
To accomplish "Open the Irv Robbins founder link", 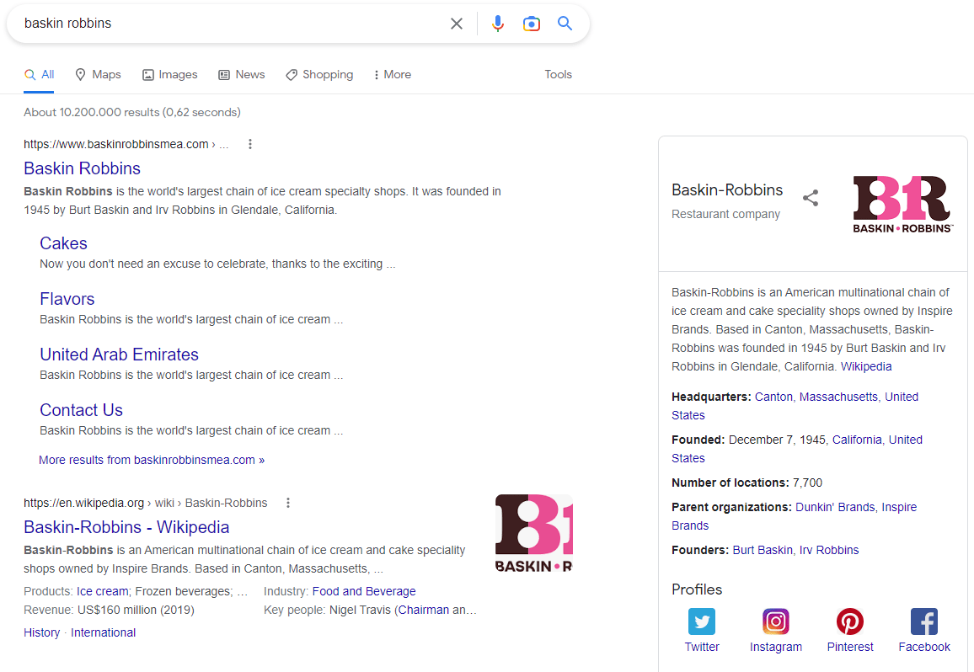I will click(828, 550).
